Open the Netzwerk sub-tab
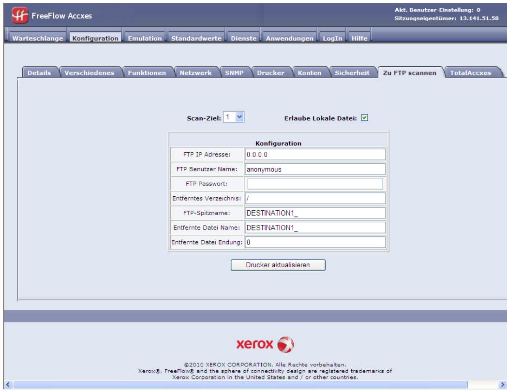Screen dimensions: 507x391 [195, 72]
